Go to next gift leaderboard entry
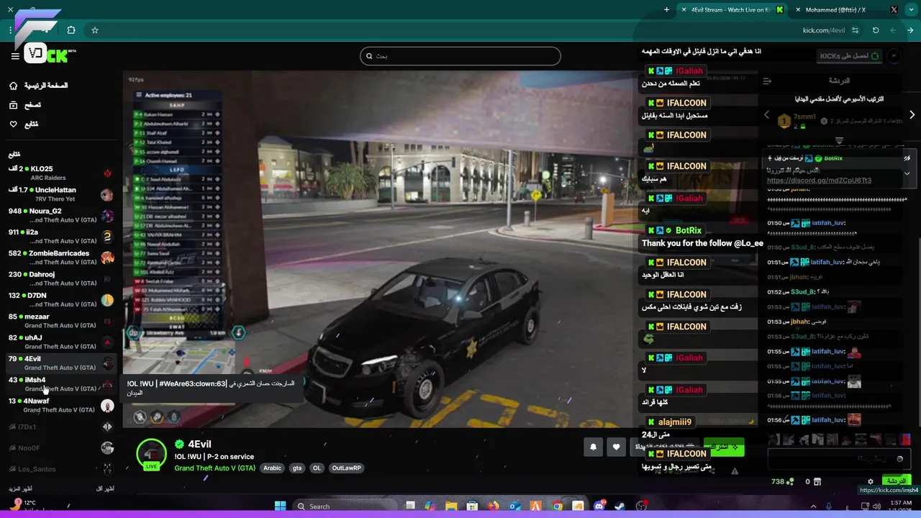The width and height of the screenshot is (921, 518). pyautogui.click(x=912, y=114)
